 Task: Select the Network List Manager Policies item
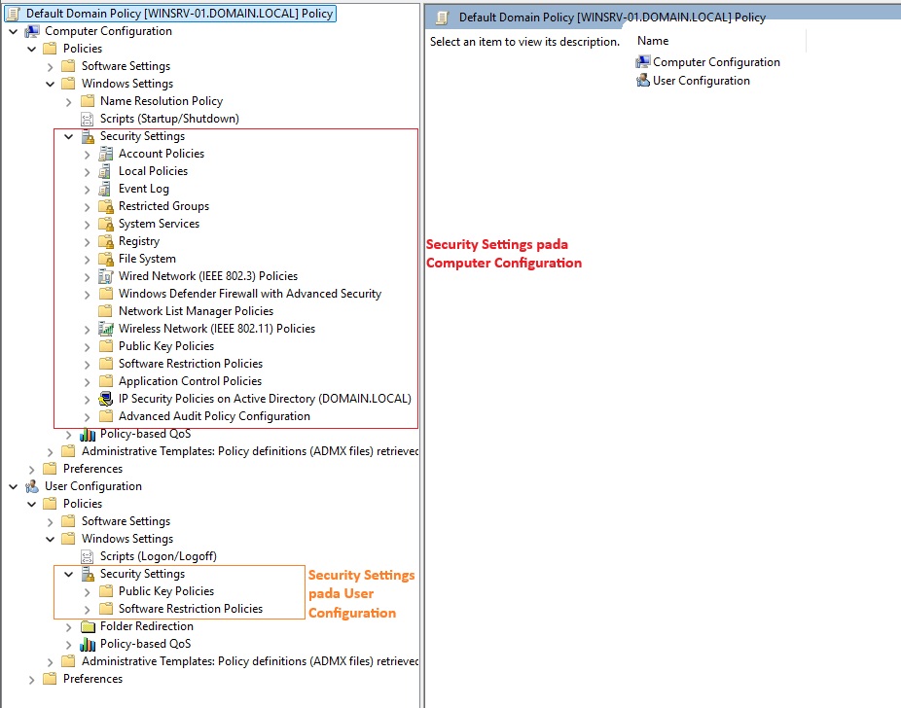coord(196,311)
